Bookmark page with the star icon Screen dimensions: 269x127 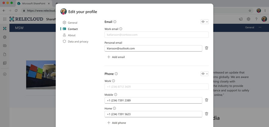pos(250,10)
